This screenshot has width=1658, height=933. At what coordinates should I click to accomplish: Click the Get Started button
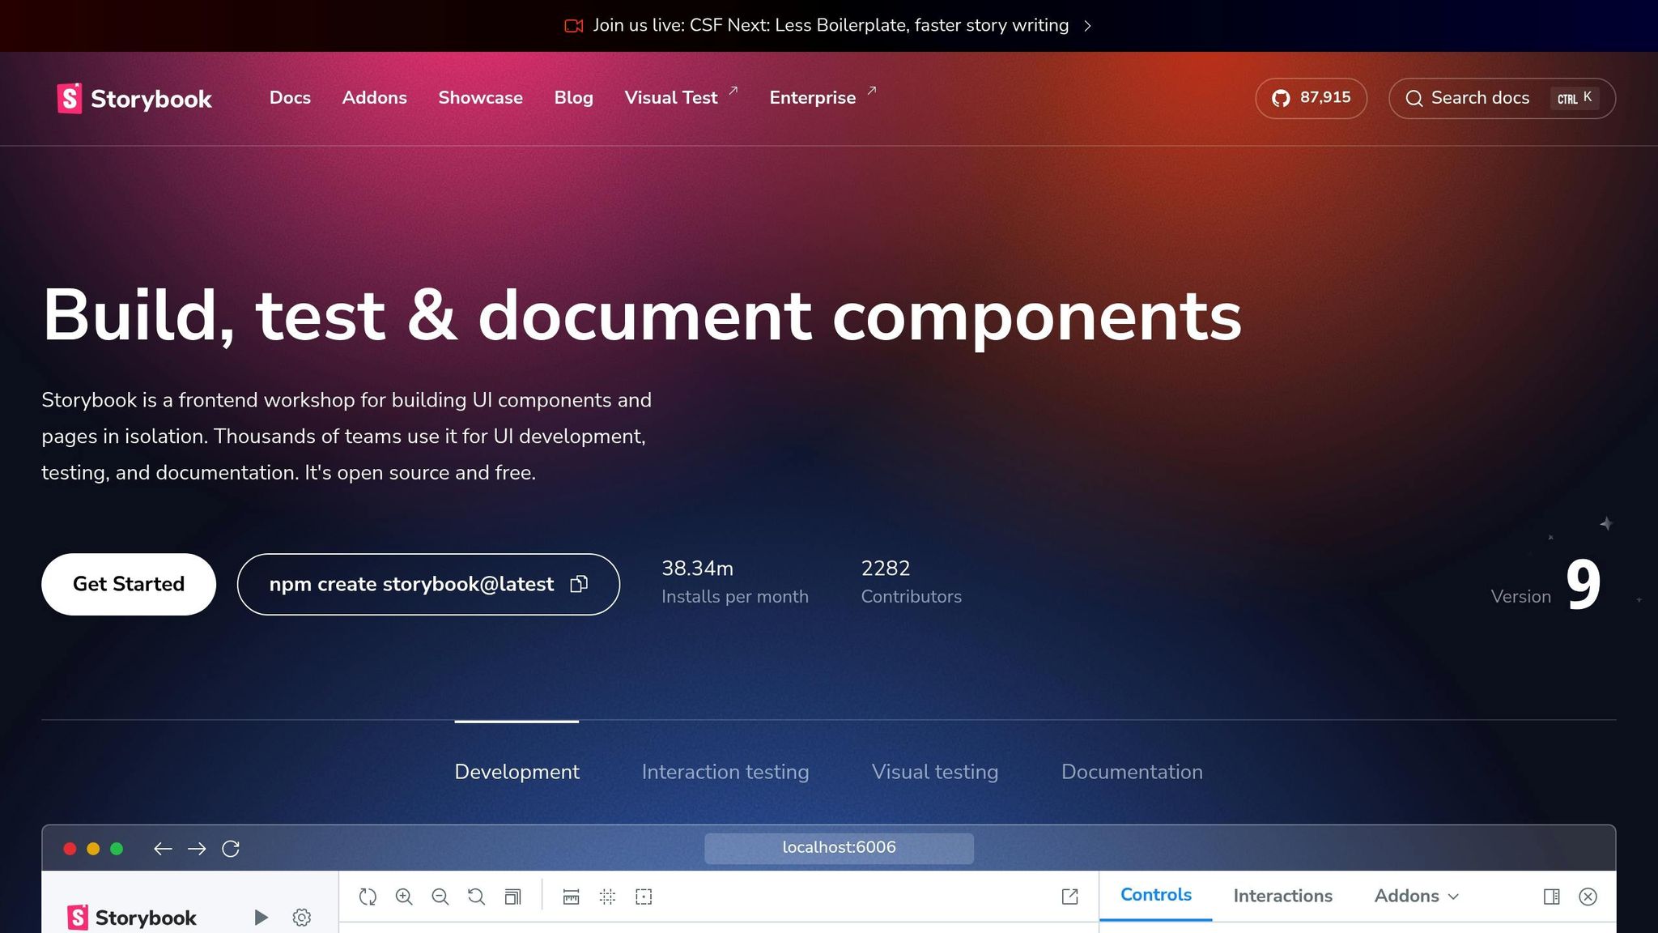tap(129, 584)
